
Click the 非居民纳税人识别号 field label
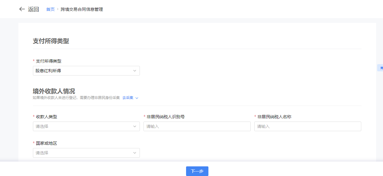(x=166, y=117)
